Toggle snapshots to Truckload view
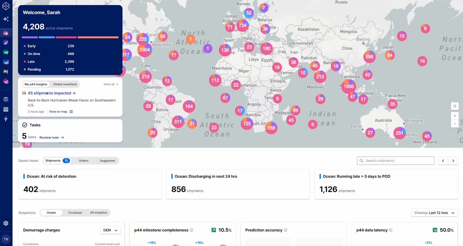Screen dimensions: 463x246 pos(75,212)
